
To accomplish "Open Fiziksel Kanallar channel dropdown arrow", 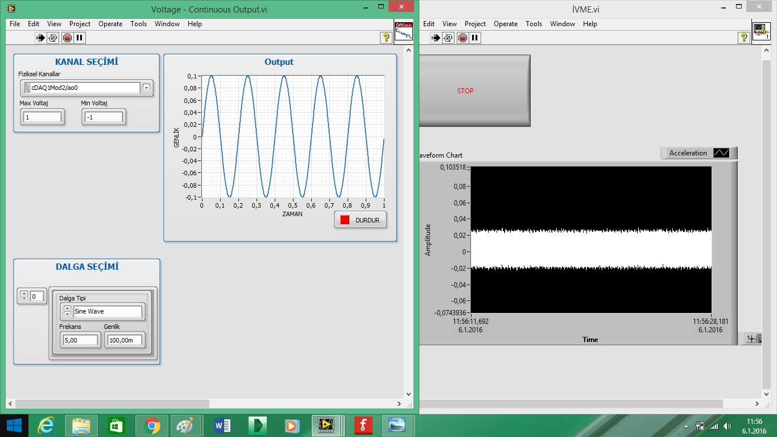I will click(x=146, y=88).
